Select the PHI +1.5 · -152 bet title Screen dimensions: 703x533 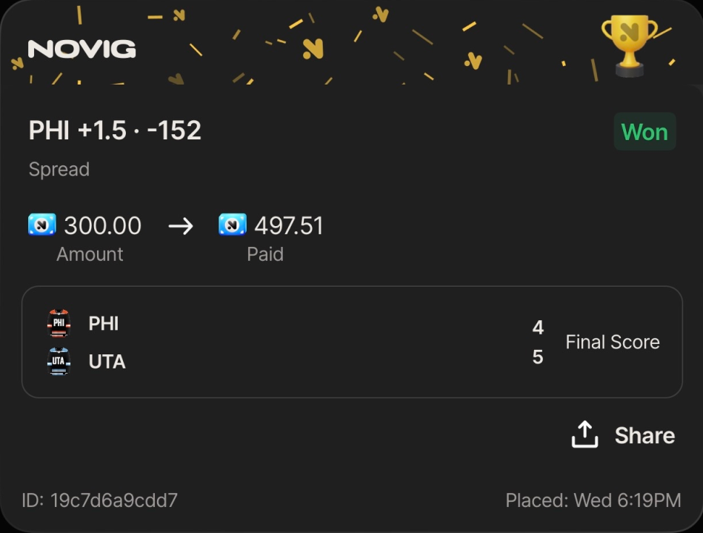pyautogui.click(x=115, y=130)
